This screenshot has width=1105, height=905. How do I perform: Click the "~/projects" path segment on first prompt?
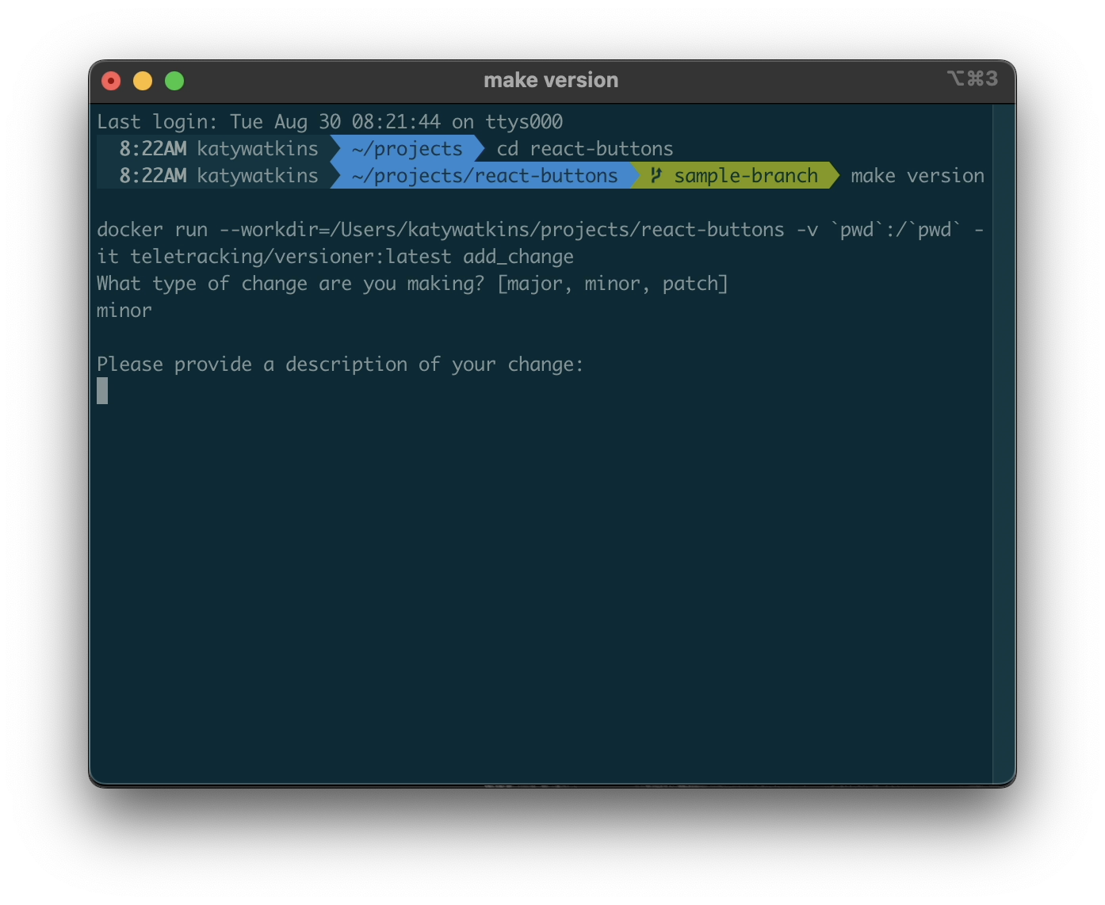[407, 148]
